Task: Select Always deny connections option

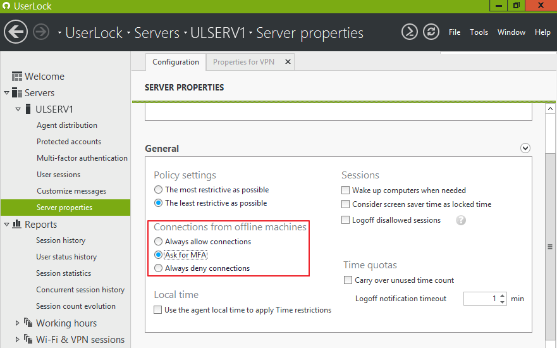Action: pos(159,268)
